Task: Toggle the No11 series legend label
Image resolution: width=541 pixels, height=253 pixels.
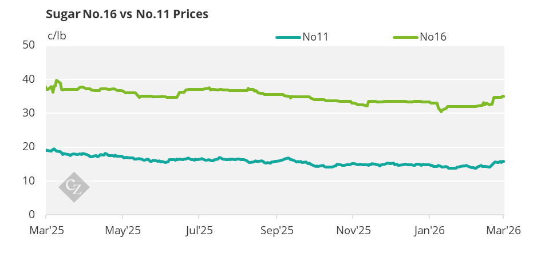Action: [315, 37]
